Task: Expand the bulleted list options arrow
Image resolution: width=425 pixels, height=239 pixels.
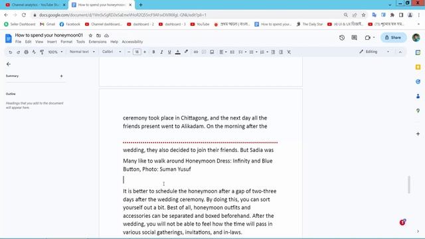Action: pyautogui.click(x=256, y=52)
